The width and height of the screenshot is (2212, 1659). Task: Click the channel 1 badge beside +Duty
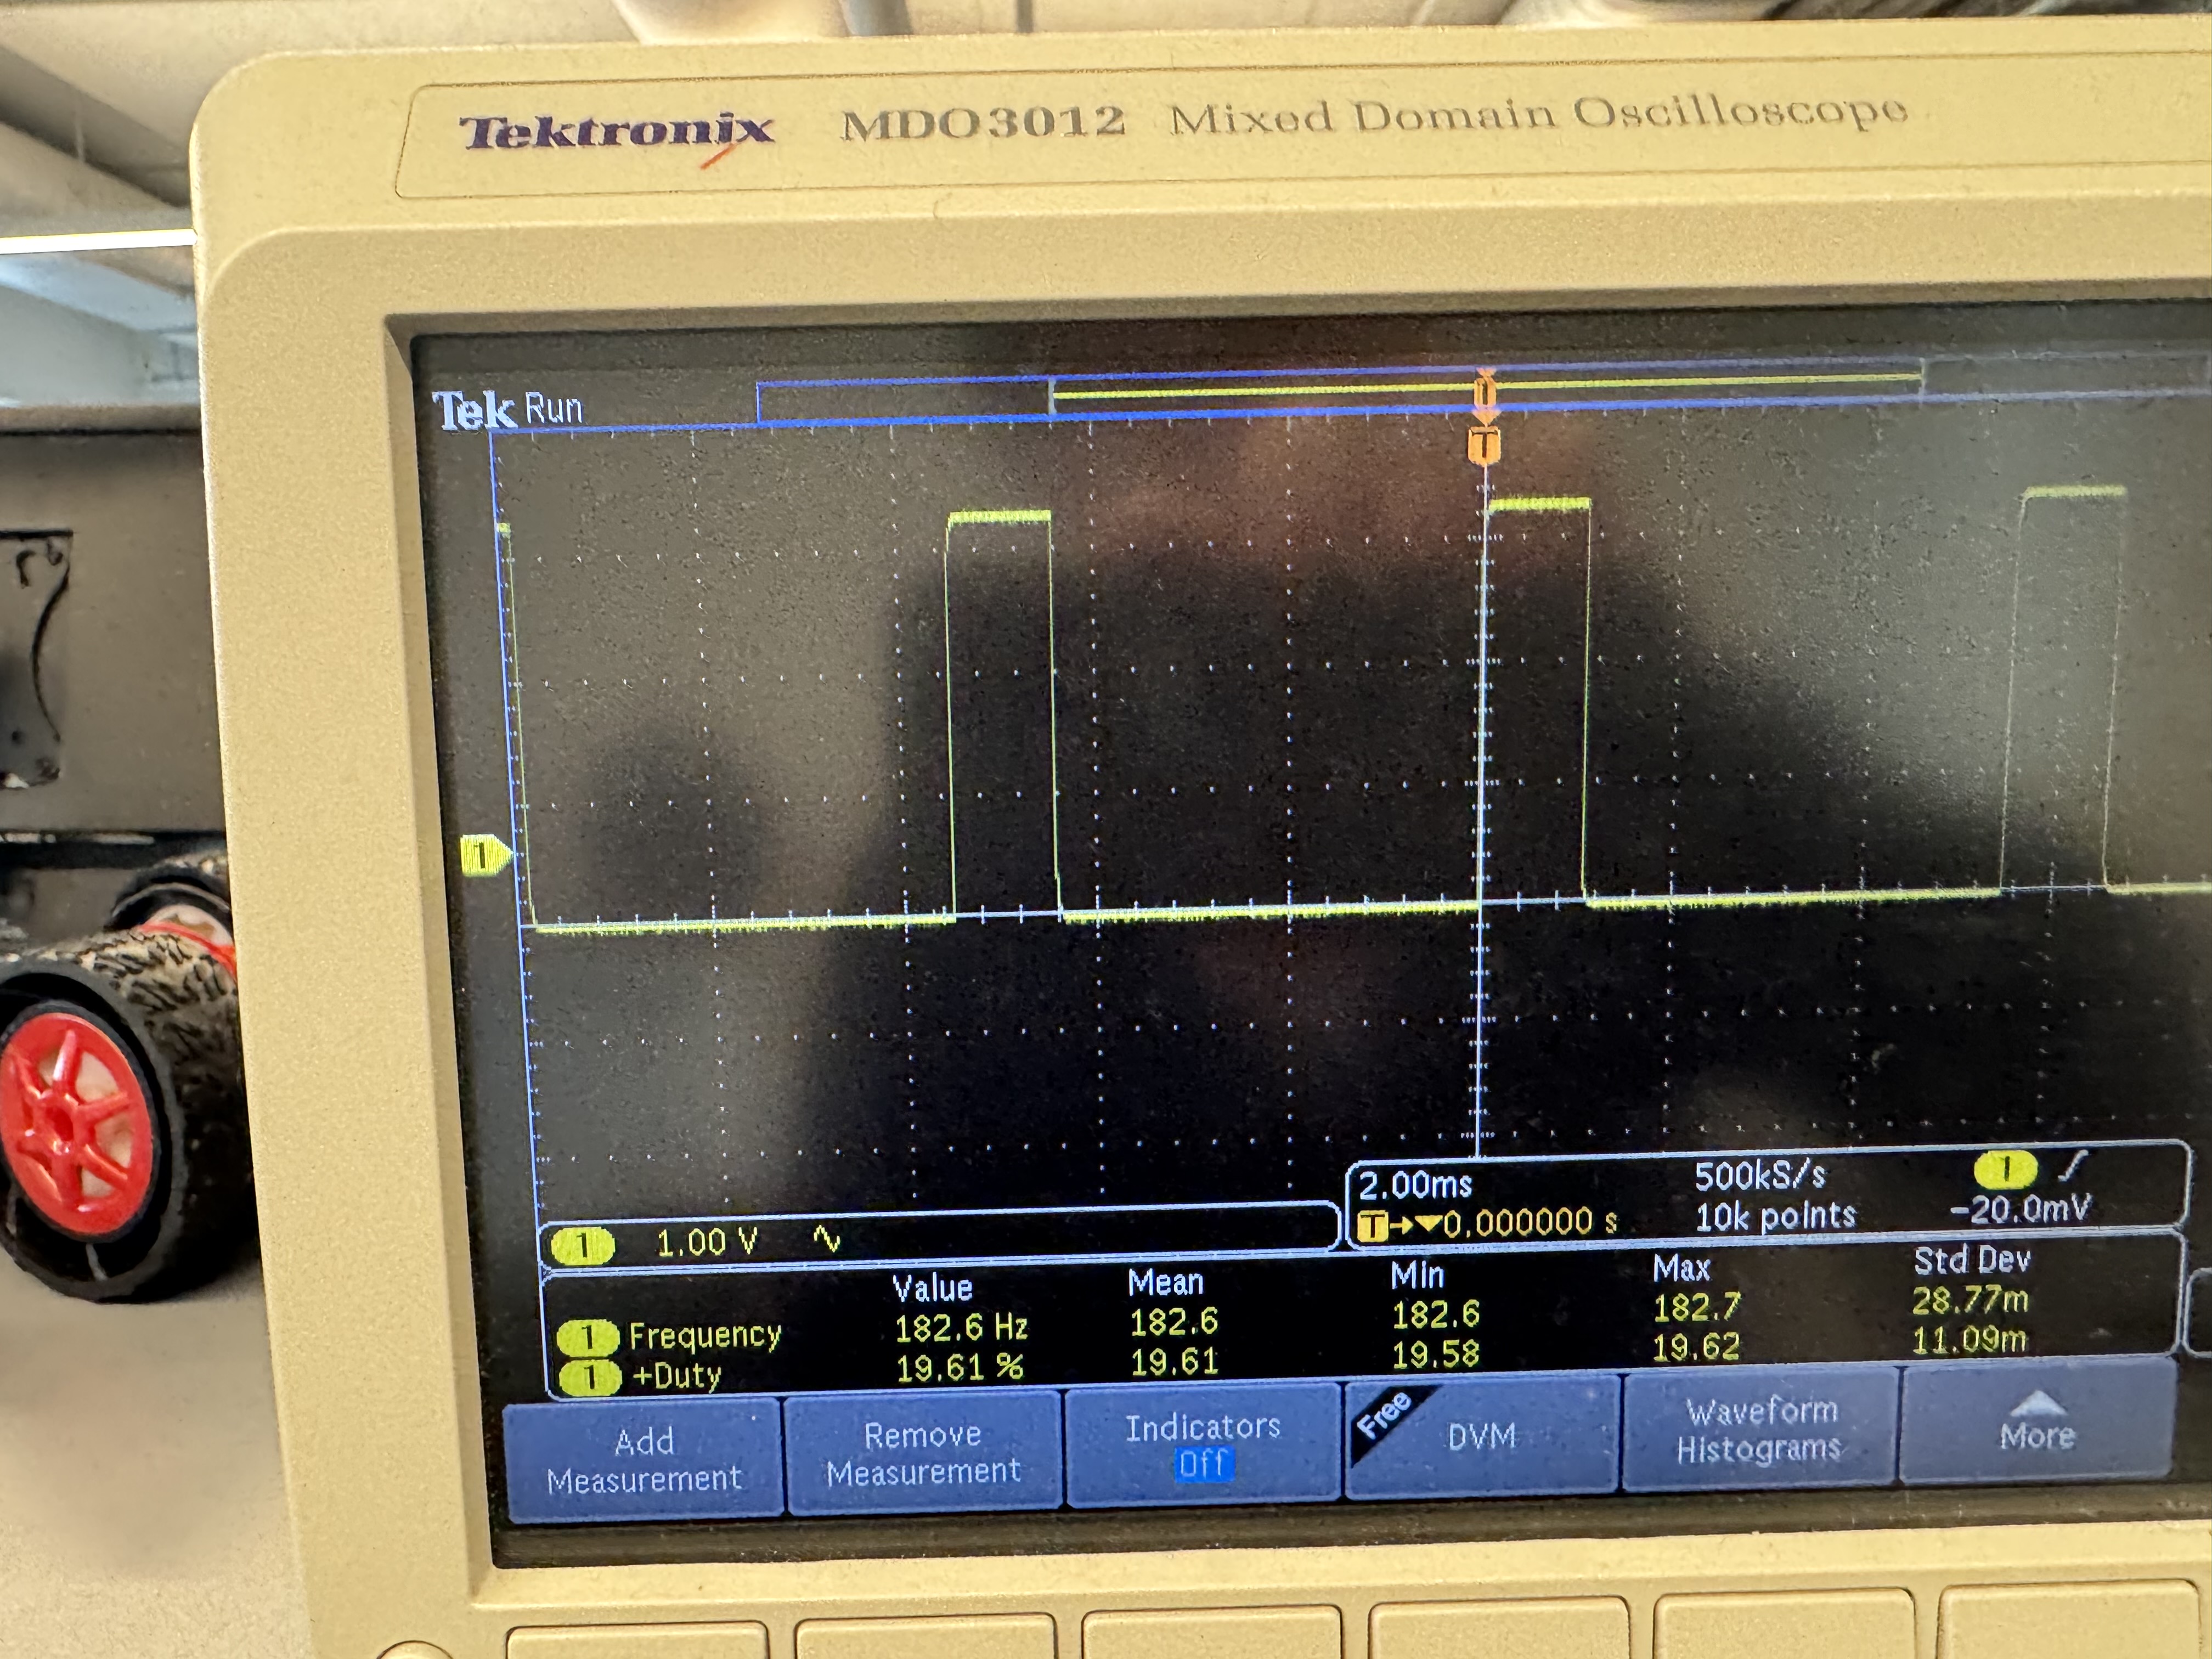click(x=590, y=1377)
